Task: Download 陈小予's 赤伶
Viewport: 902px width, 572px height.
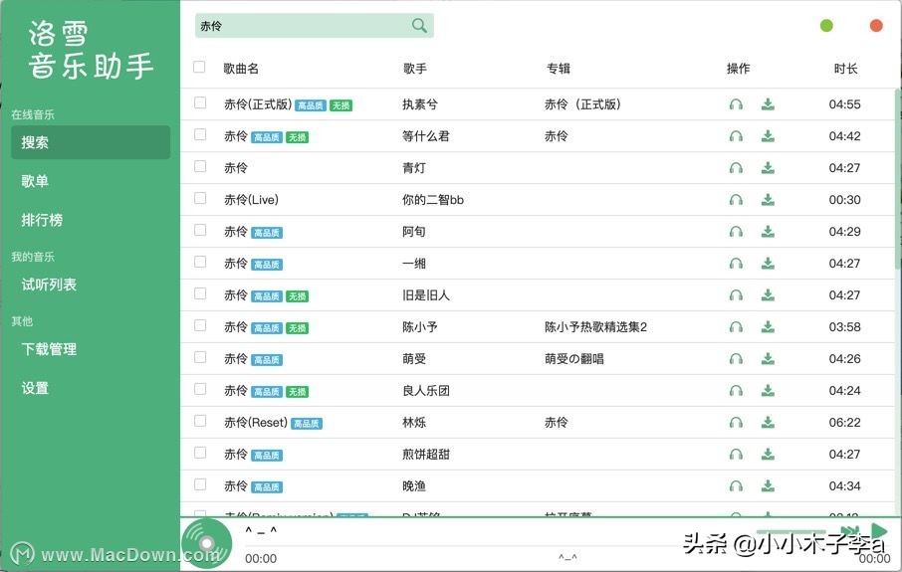Action: (768, 327)
